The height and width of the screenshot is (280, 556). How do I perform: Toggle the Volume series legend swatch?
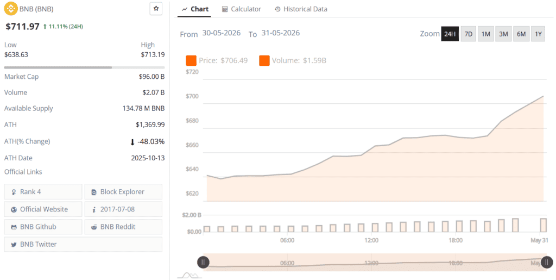point(264,61)
